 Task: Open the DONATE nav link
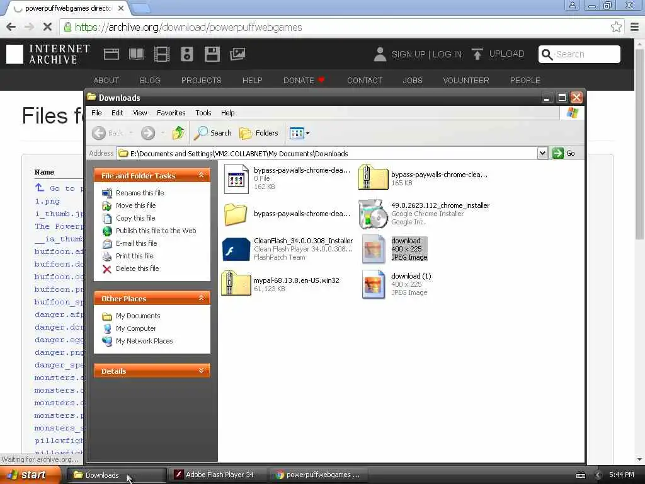coord(304,80)
